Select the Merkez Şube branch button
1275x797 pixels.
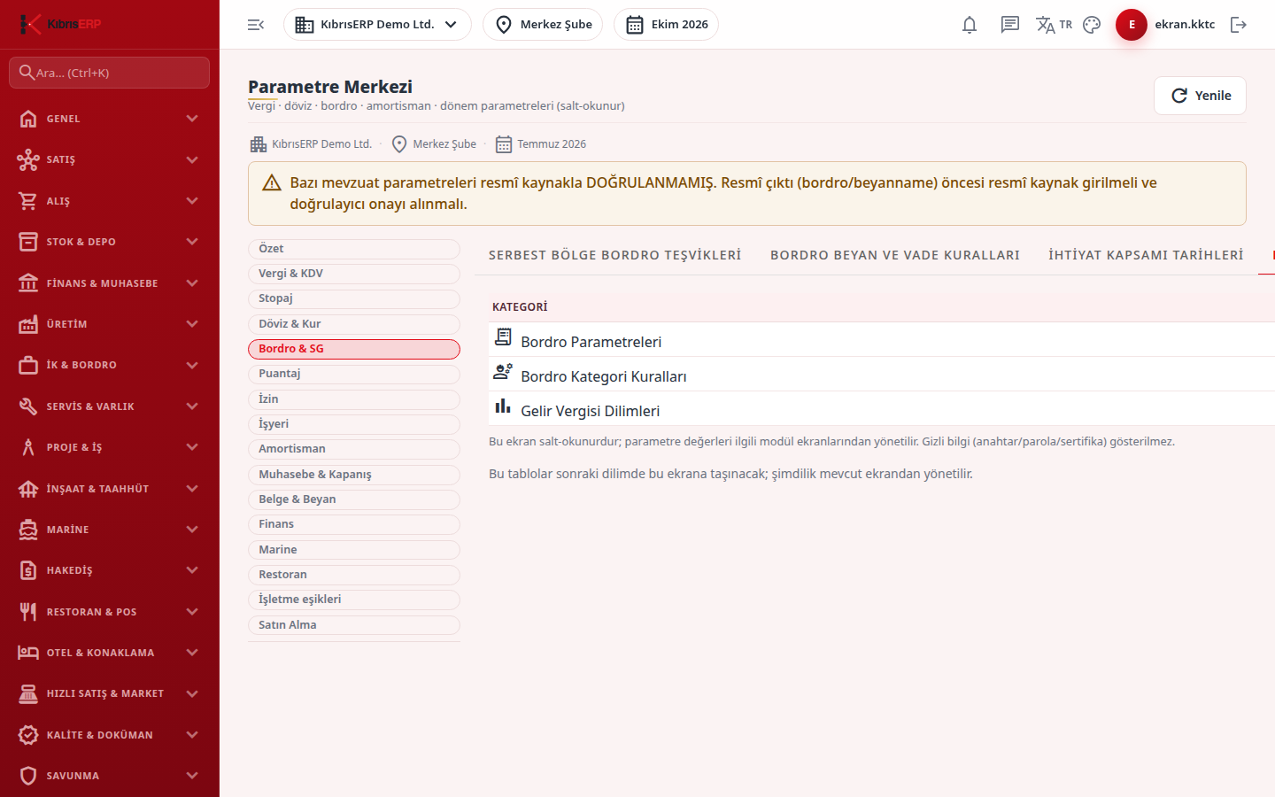coord(543,25)
